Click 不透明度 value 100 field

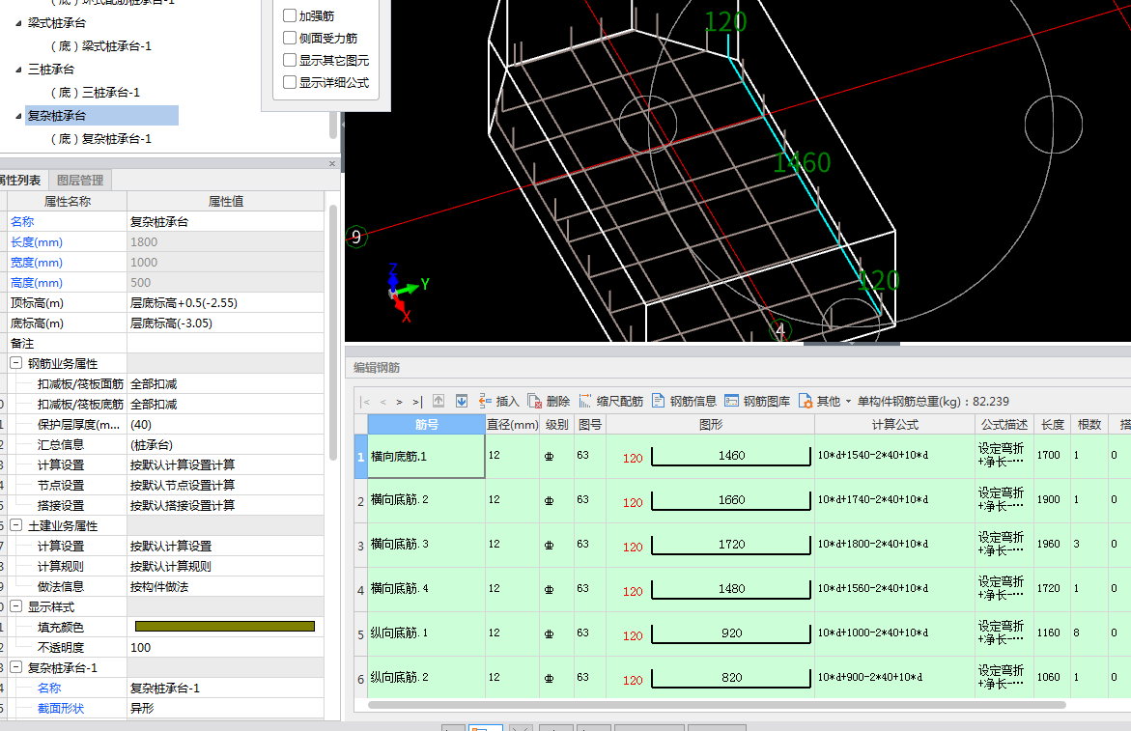(225, 647)
